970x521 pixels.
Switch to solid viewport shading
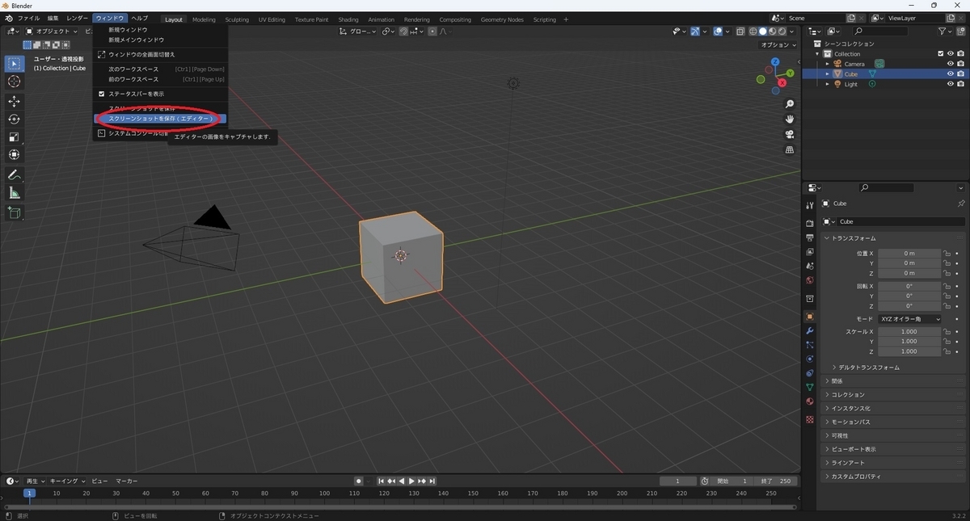(x=762, y=32)
